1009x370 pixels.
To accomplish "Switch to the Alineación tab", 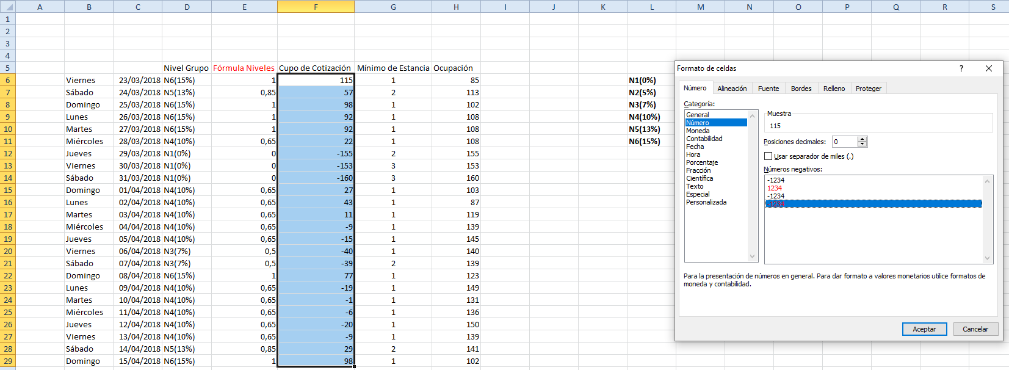I will point(732,89).
